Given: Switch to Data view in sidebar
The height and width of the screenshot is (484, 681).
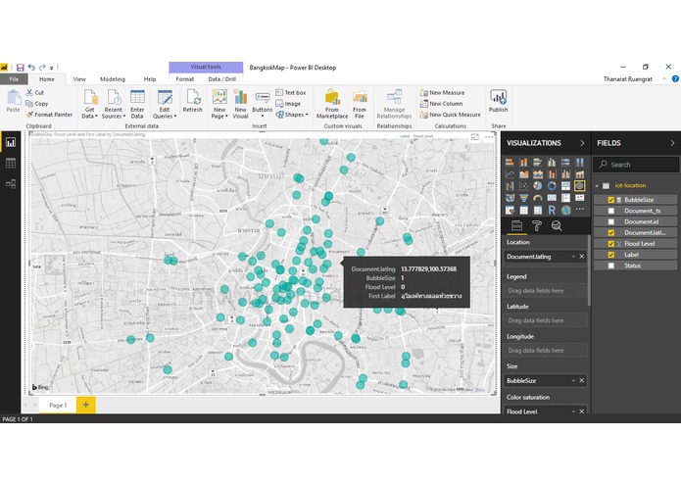Looking at the screenshot, I should [x=11, y=164].
